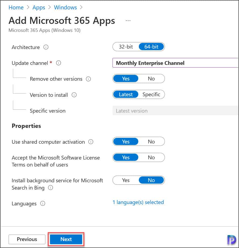
Task: Click the Add Microsoft 365 Apps title
Action: [62, 21]
